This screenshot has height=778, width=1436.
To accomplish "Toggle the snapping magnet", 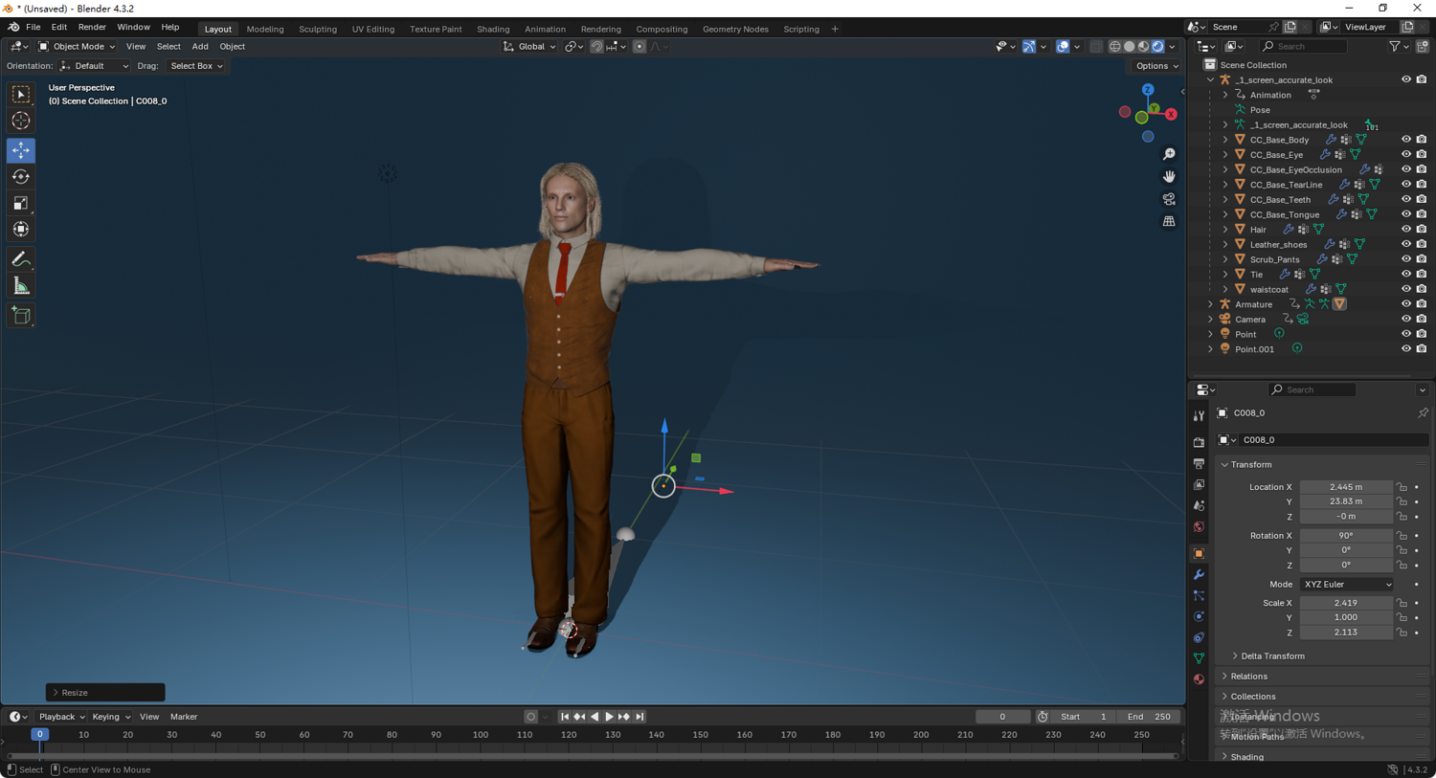I will tap(596, 46).
